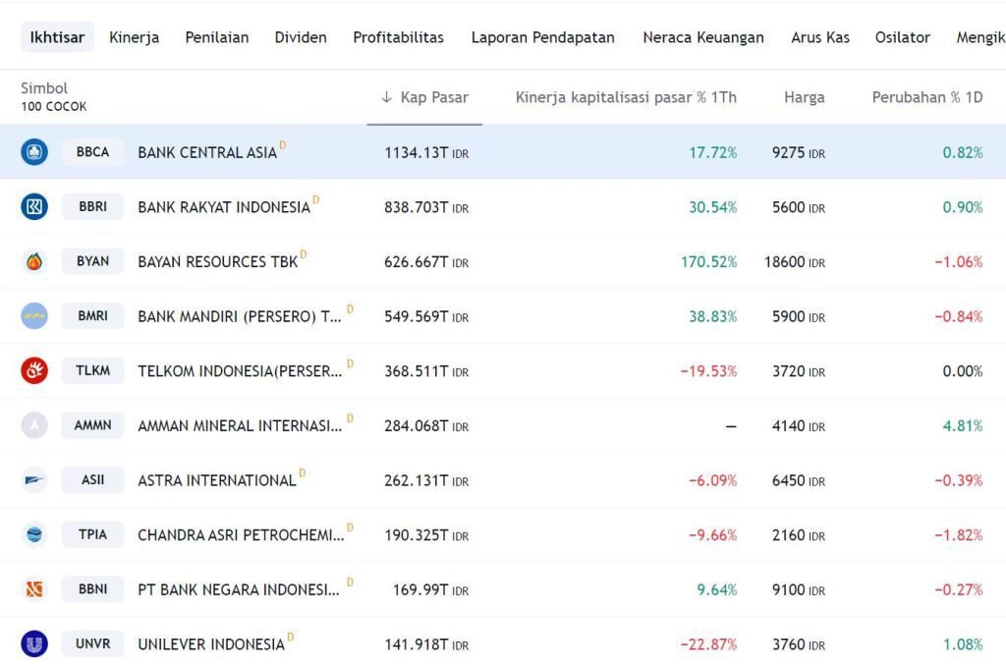
Task: Click the Unilever Indonesia logo icon
Action: click(35, 643)
